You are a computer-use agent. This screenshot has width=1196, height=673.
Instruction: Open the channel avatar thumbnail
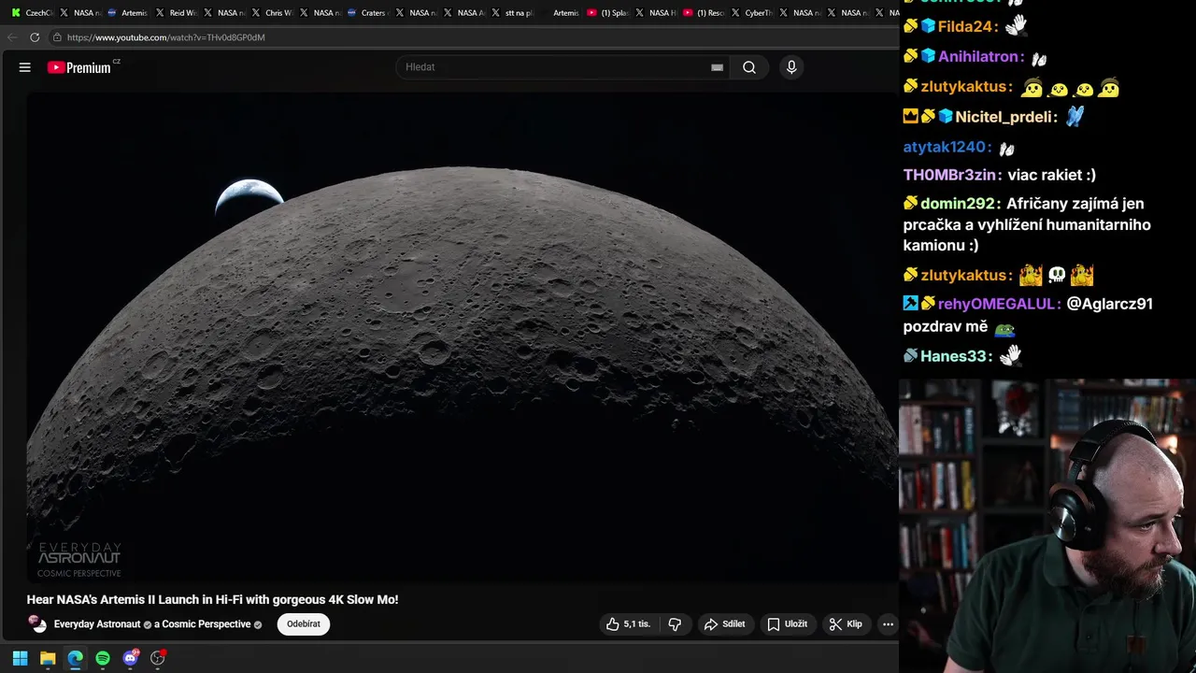[x=37, y=624]
